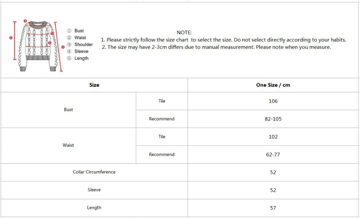360x218 pixels.
Task: Click the NOTE heading text
Action: 184,33
